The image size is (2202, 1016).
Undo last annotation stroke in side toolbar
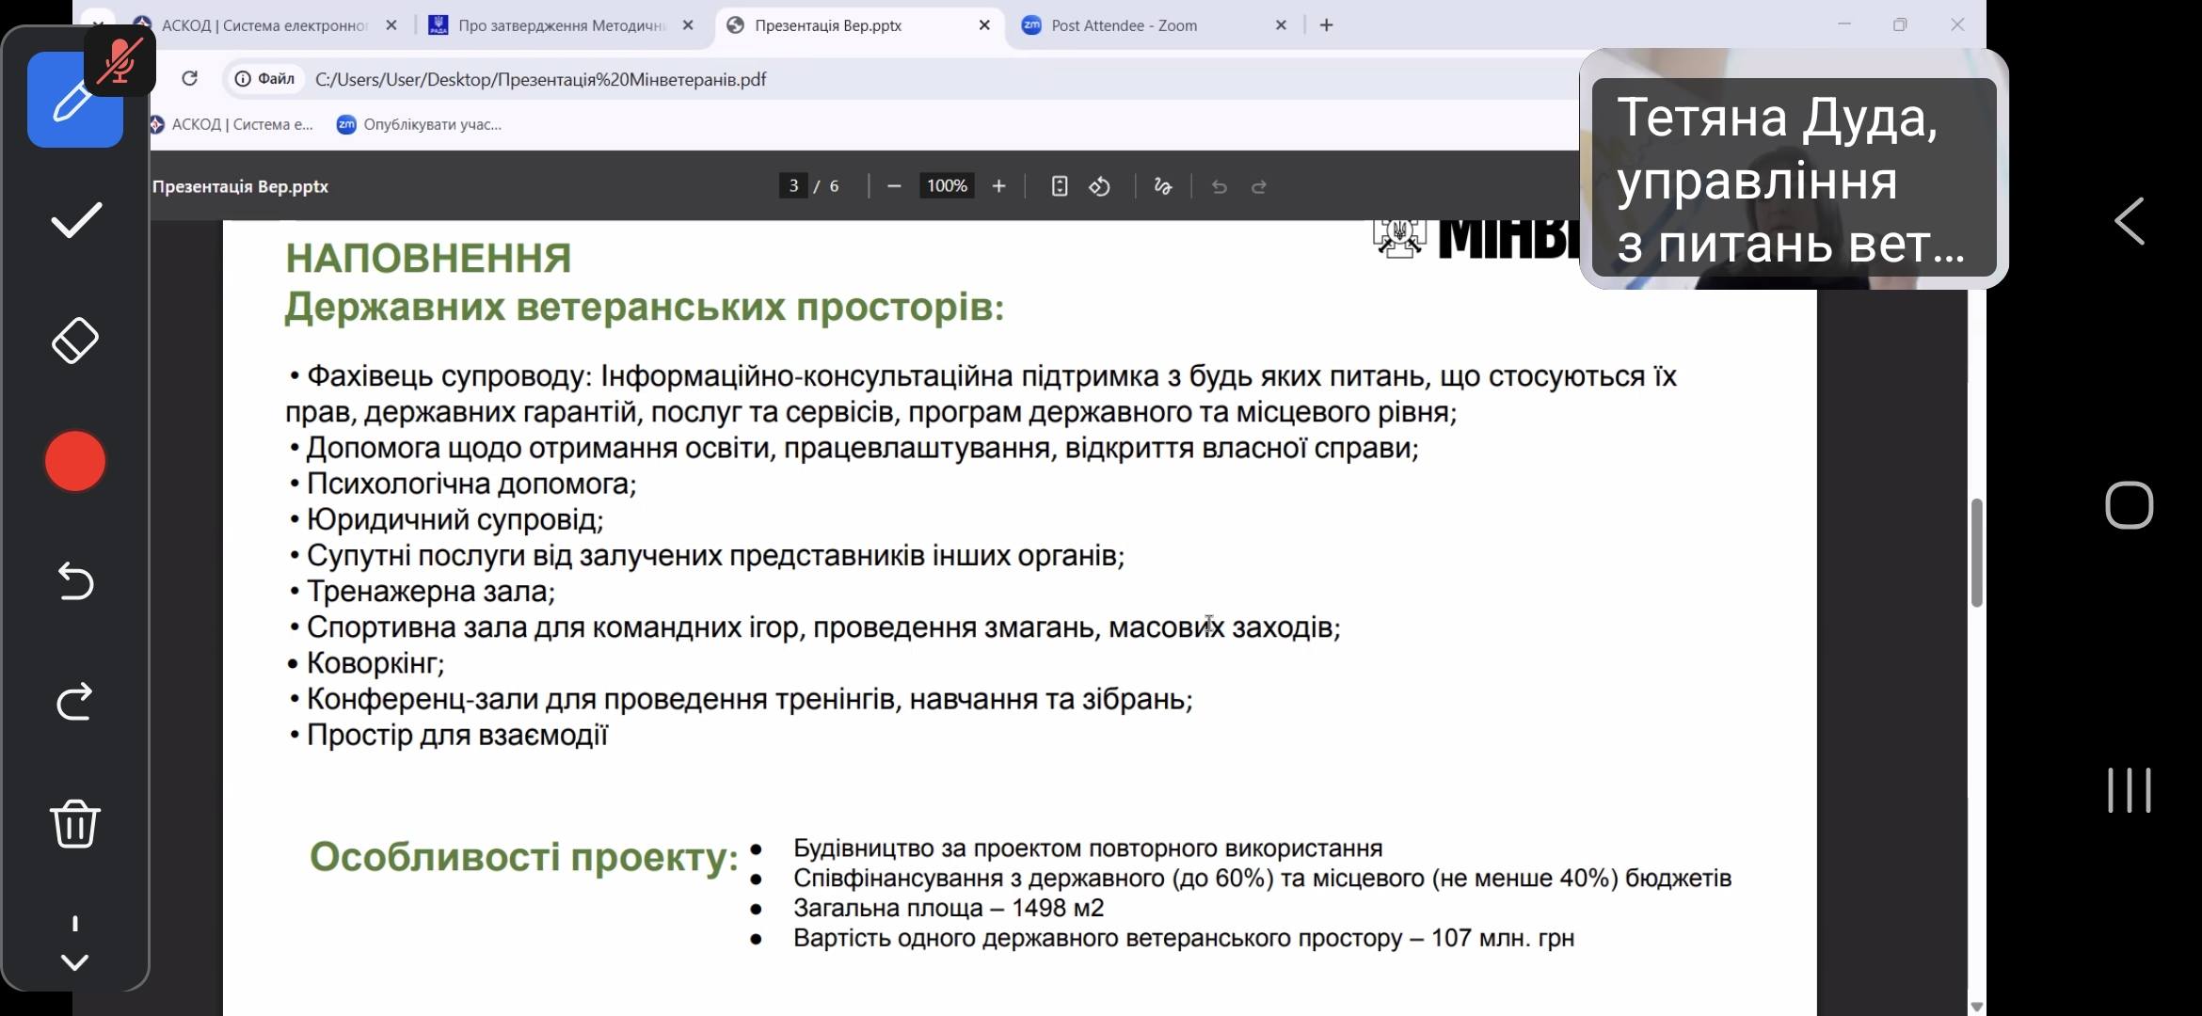[x=75, y=580]
